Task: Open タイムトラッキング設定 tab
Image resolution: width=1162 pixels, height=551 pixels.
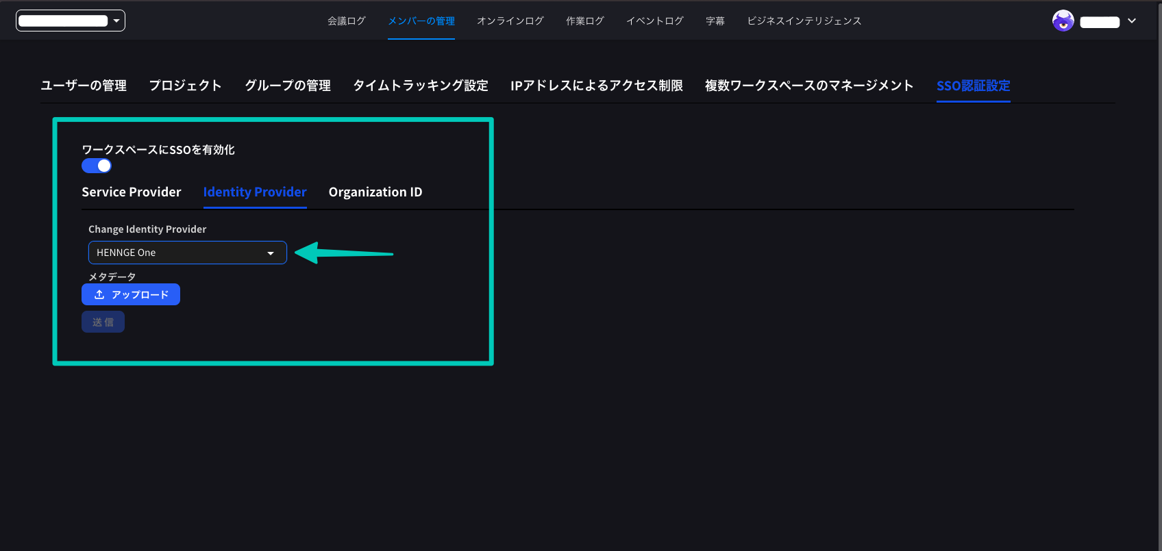Action: tap(421, 86)
